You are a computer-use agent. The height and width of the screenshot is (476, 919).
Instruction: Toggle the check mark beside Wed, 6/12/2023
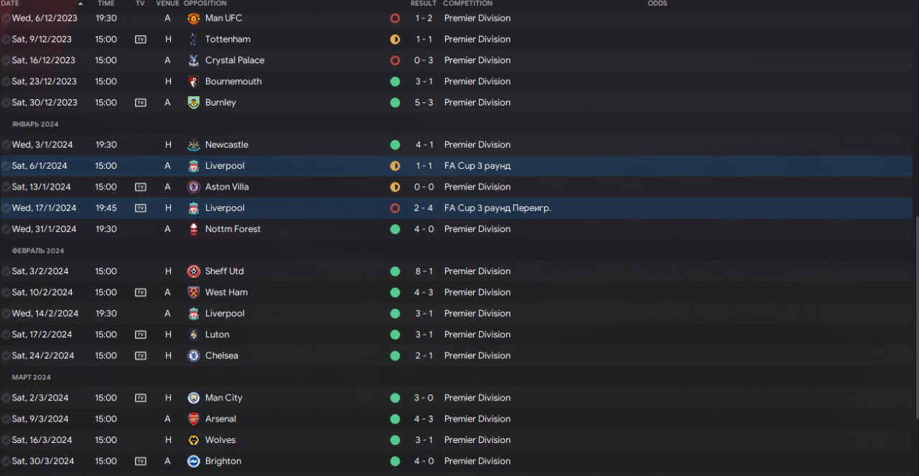[6, 18]
